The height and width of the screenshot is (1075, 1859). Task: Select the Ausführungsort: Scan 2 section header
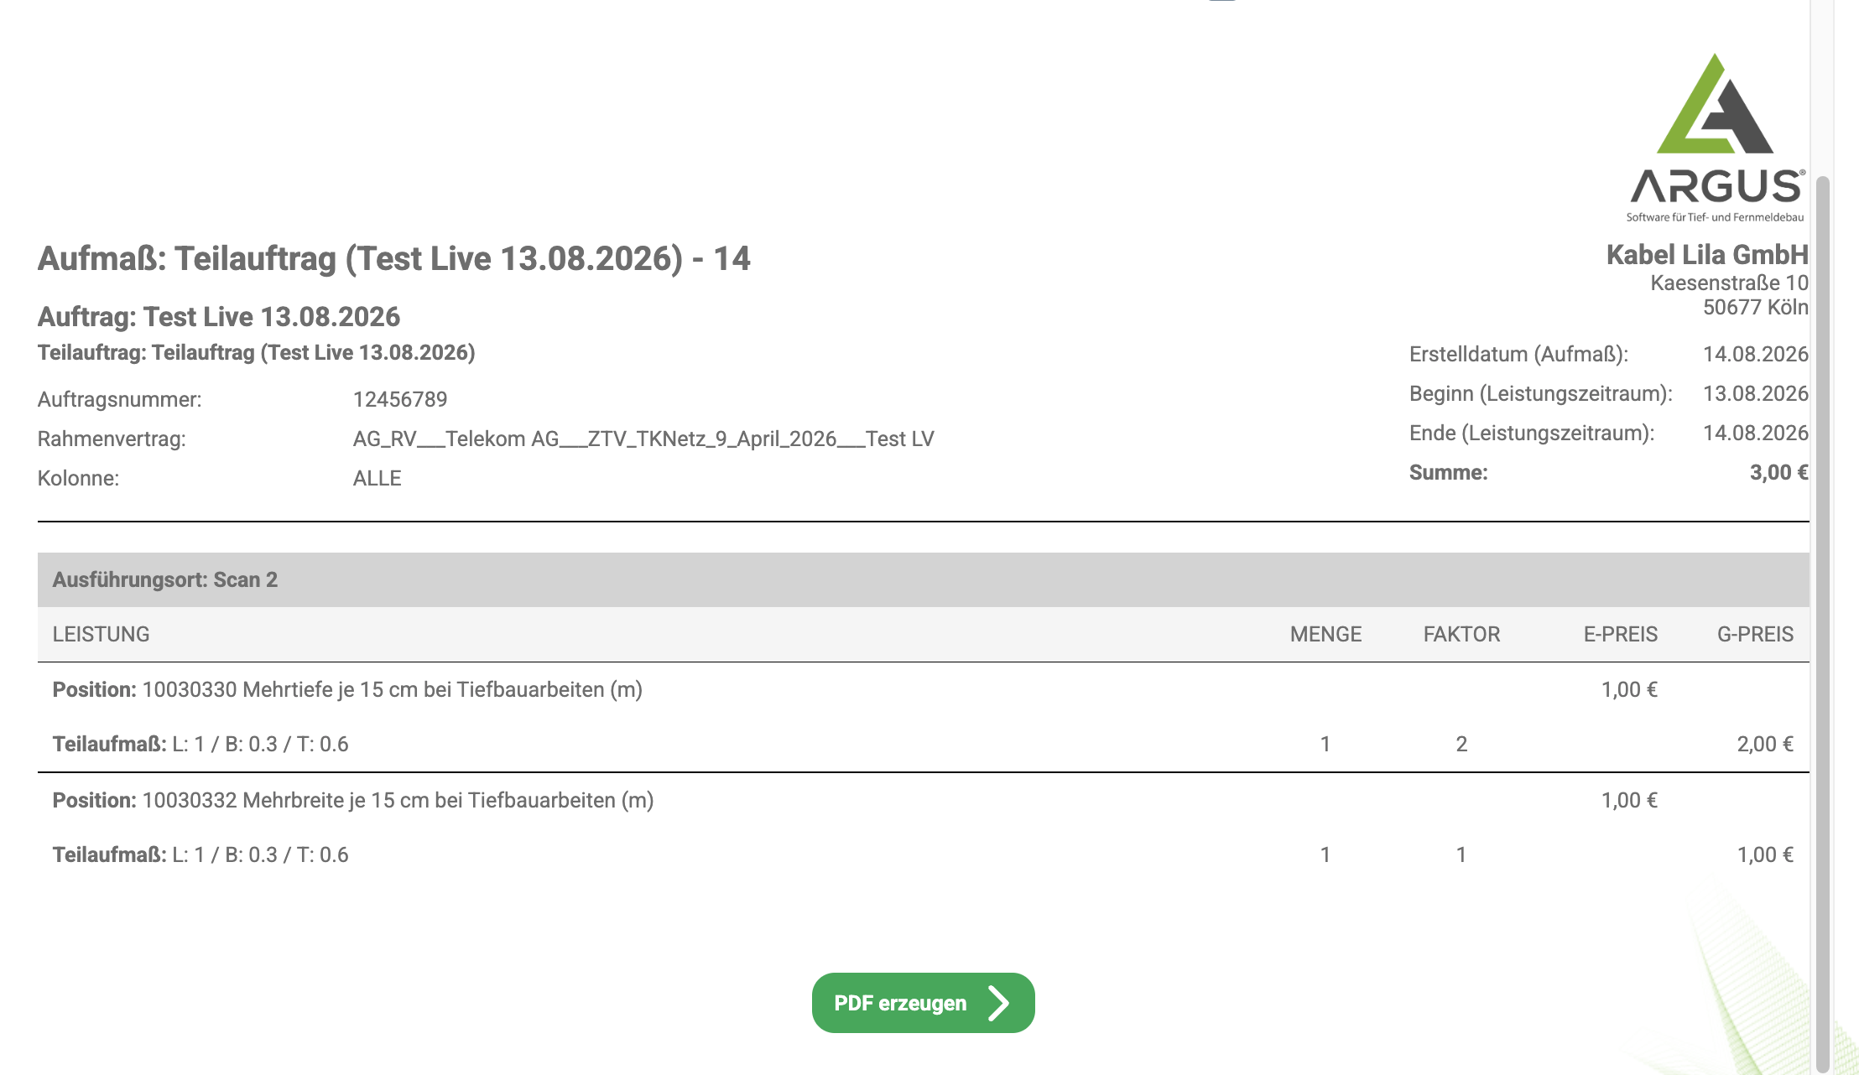[923, 579]
